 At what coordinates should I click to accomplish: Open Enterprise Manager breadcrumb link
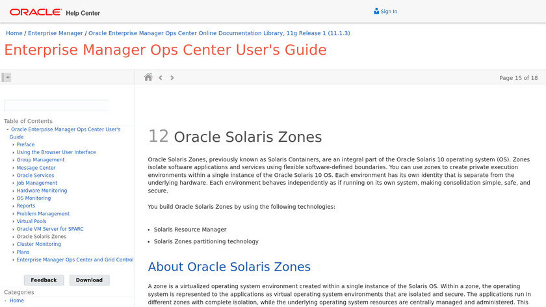[55, 33]
